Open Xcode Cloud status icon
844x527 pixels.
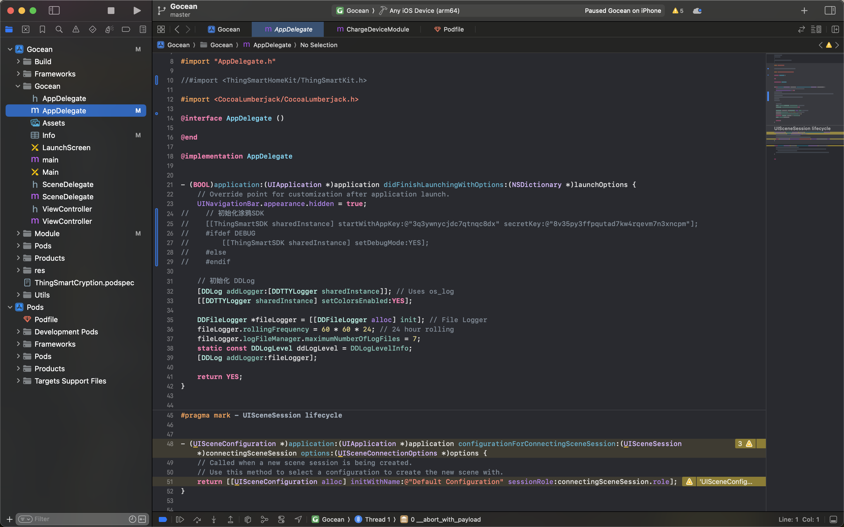(697, 10)
